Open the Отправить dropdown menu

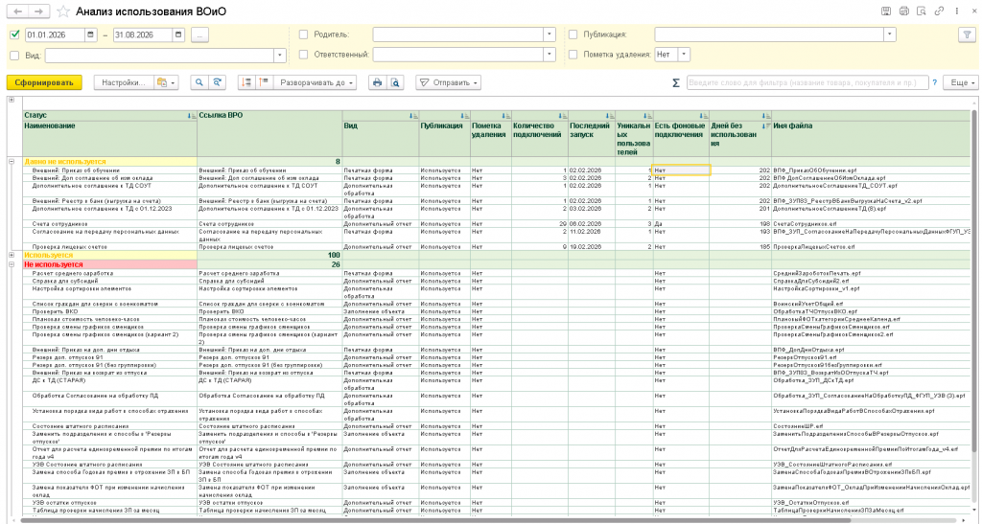coord(449,82)
